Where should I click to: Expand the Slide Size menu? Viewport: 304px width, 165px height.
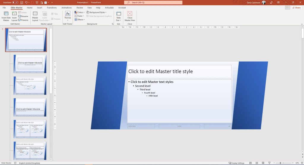118,16
